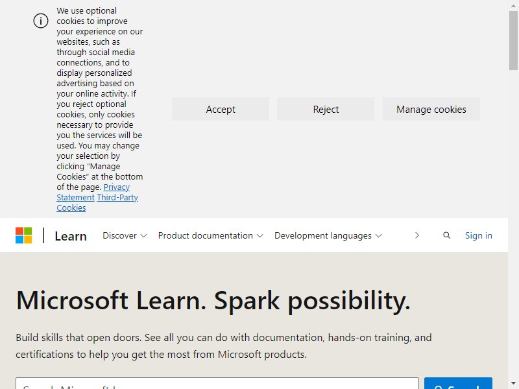Viewport: 519px width, 389px height.
Task: Open Manage cookies settings
Action: pos(431,109)
